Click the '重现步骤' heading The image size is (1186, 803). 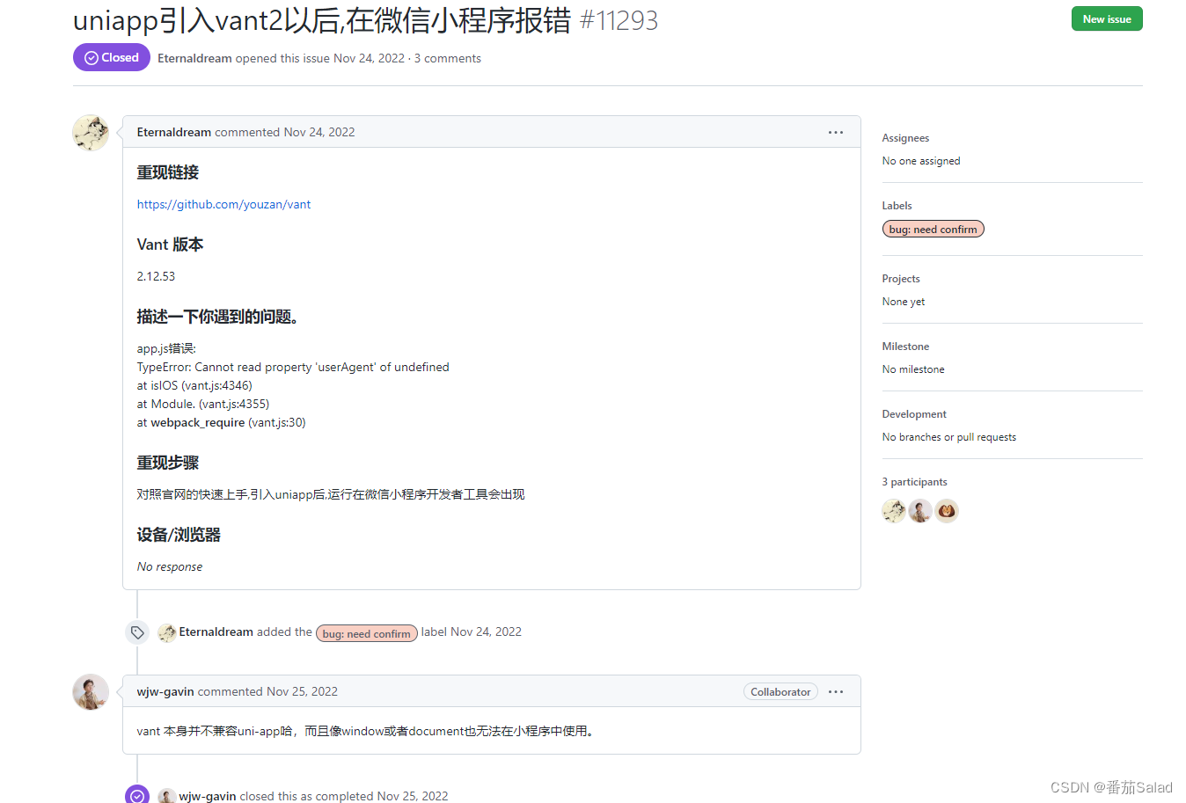click(x=167, y=463)
